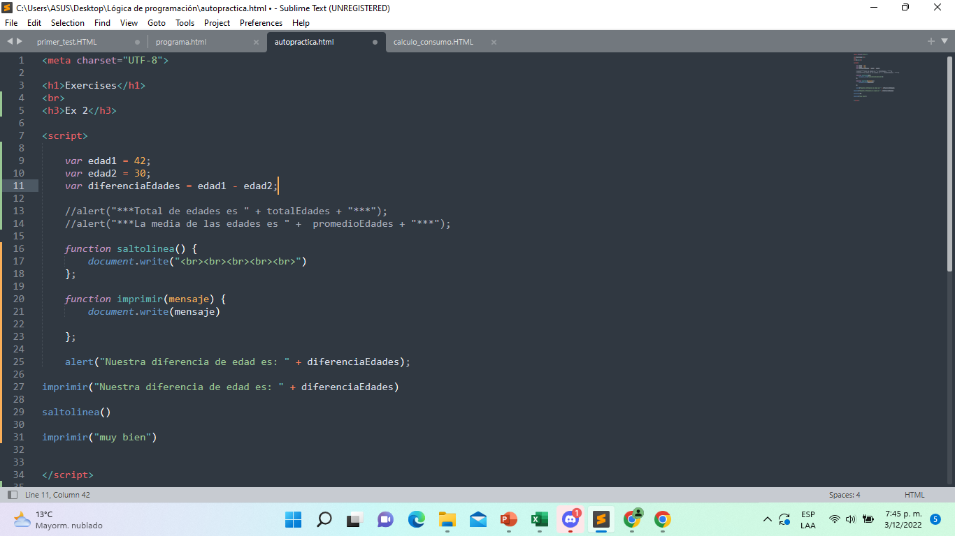Open taskbar Search
The image size is (955, 536).
pos(324,519)
